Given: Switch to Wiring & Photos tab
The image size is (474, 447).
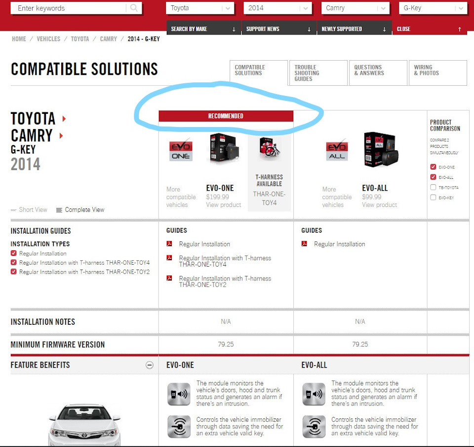Looking at the screenshot, I should pos(438,73).
